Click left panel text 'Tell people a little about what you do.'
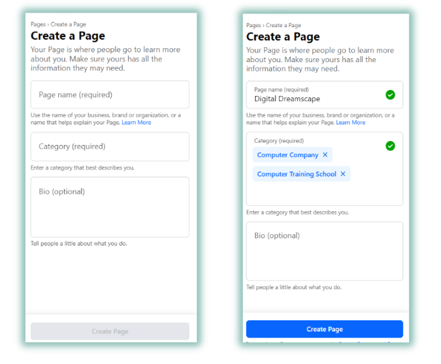Viewport: 441px width, 364px height. (x=79, y=244)
